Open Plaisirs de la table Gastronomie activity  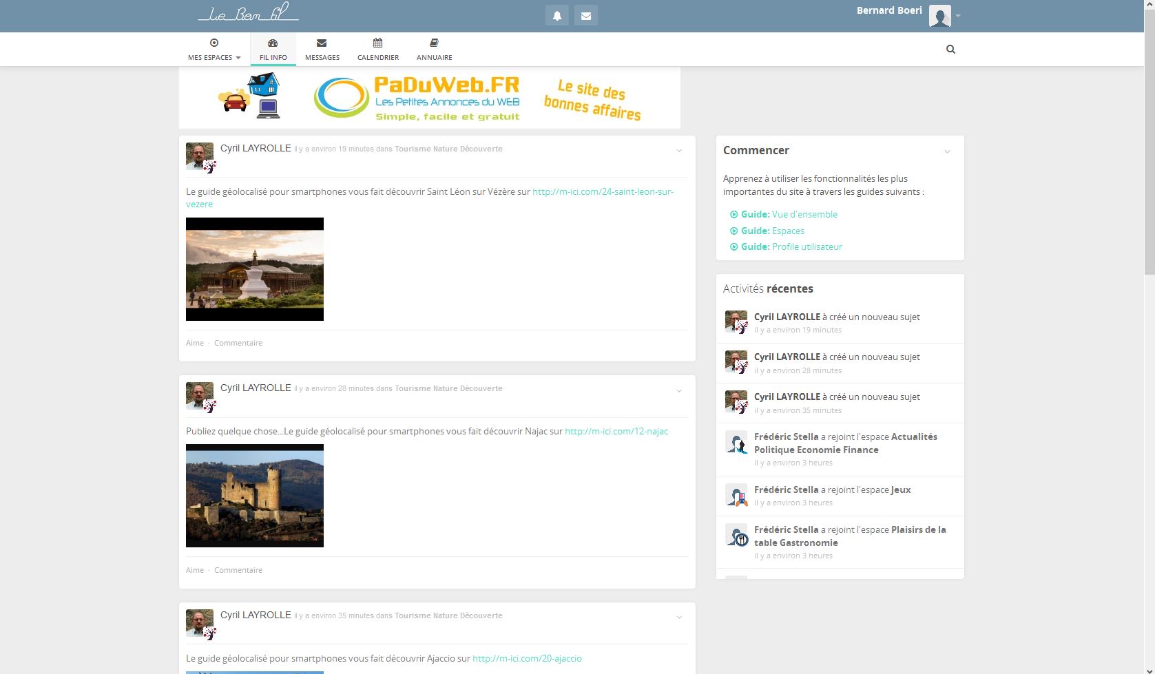point(840,543)
